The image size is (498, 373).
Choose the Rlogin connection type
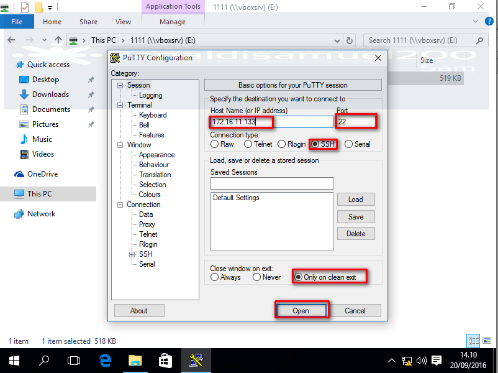(281, 144)
